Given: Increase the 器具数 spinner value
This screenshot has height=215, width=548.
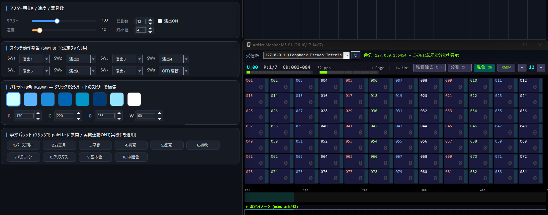Looking at the screenshot, I should (x=150, y=20).
